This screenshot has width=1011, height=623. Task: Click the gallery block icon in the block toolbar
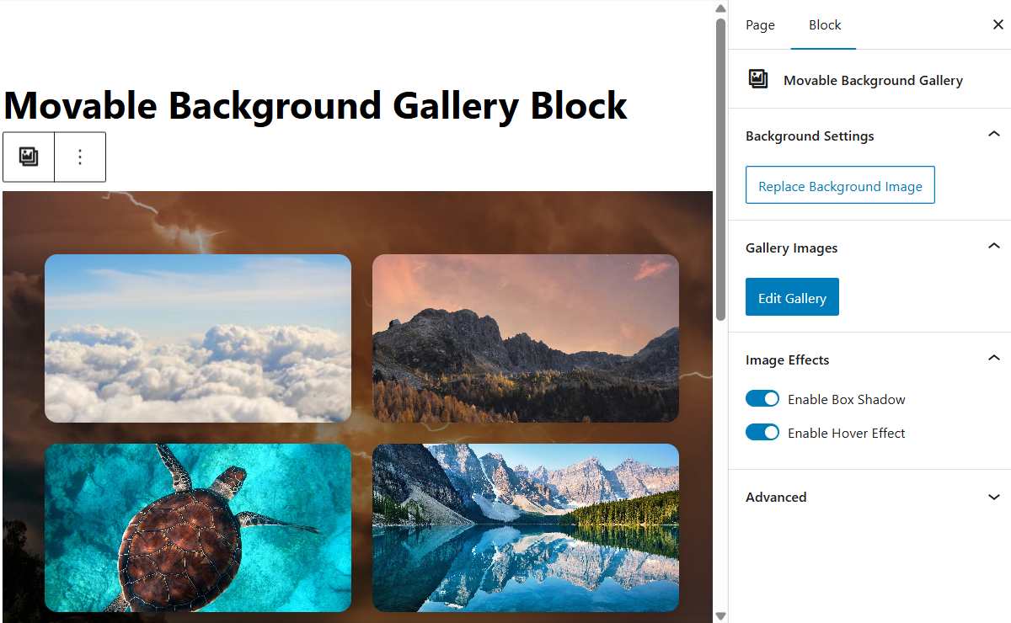pos(29,157)
